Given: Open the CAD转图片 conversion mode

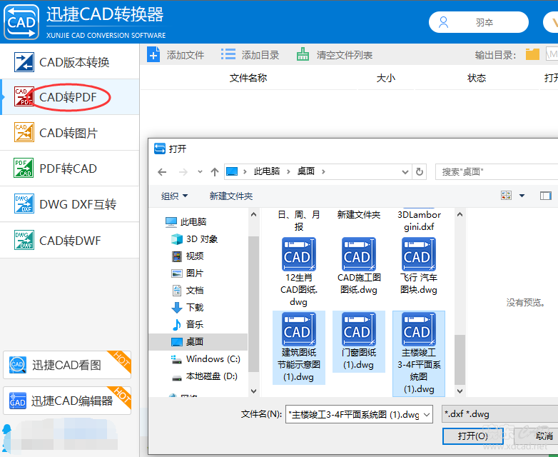Looking at the screenshot, I should (69, 133).
